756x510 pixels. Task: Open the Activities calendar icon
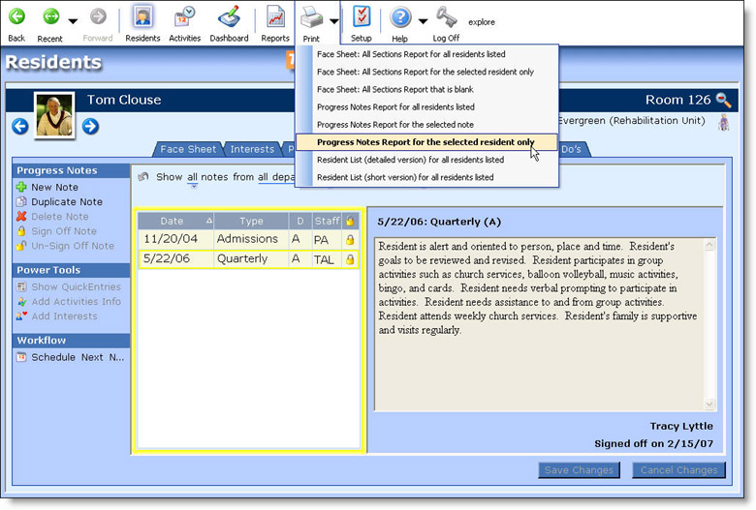[x=184, y=17]
